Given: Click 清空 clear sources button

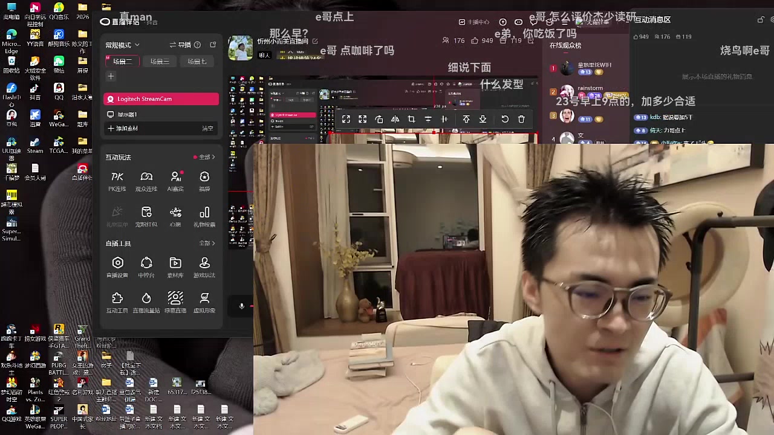Looking at the screenshot, I should point(207,128).
